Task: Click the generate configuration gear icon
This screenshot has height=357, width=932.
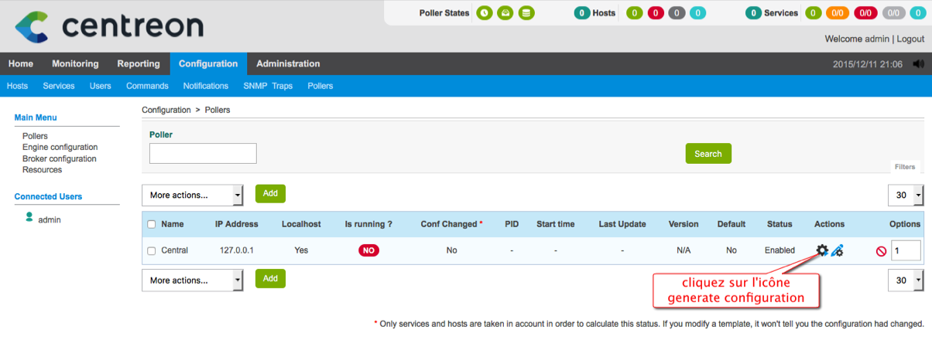Action: click(x=822, y=250)
